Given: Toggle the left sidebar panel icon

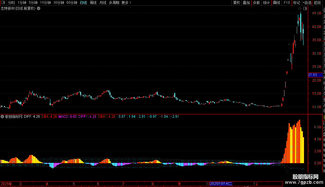Looking at the screenshot, I should pyautogui.click(x=3, y=3).
